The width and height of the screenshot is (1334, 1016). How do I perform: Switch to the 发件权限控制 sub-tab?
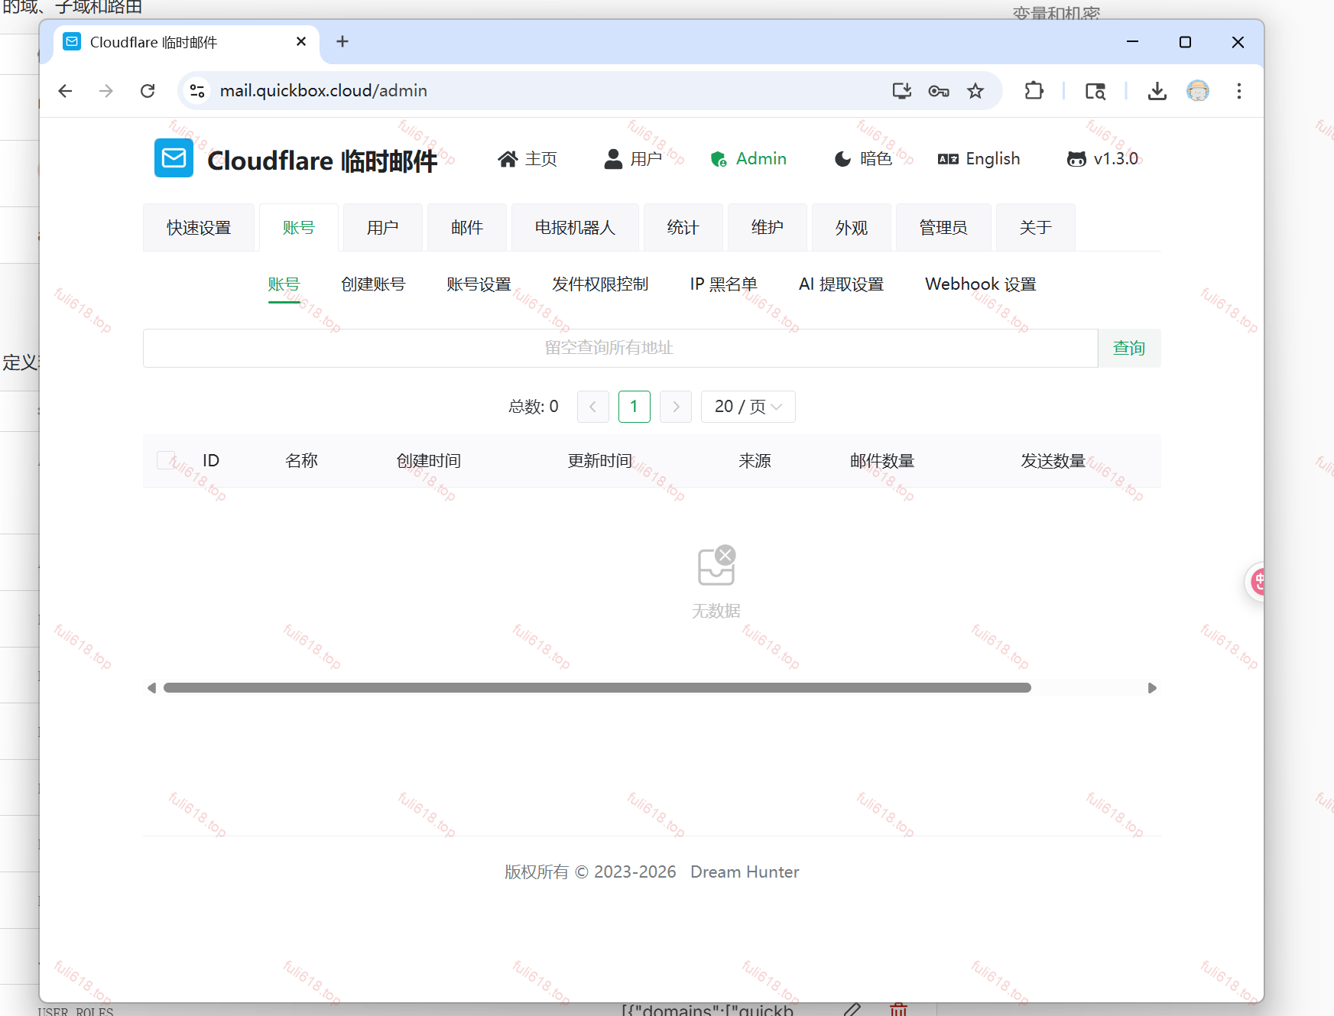[600, 284]
